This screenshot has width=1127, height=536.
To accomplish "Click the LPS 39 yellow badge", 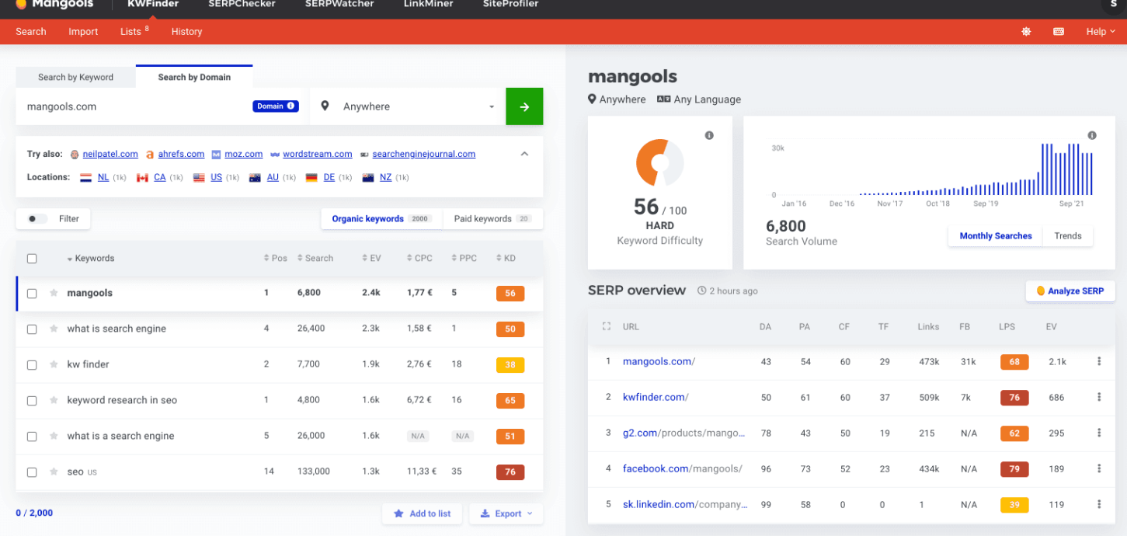I will pos(1014,505).
